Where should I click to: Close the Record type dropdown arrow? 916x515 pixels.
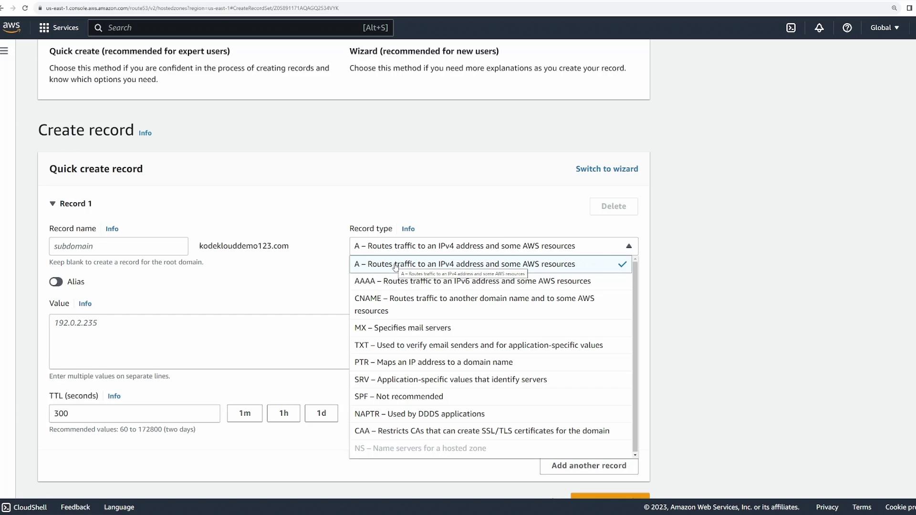click(629, 246)
